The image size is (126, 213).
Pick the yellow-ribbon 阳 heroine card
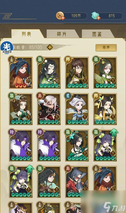[x=105, y=109]
